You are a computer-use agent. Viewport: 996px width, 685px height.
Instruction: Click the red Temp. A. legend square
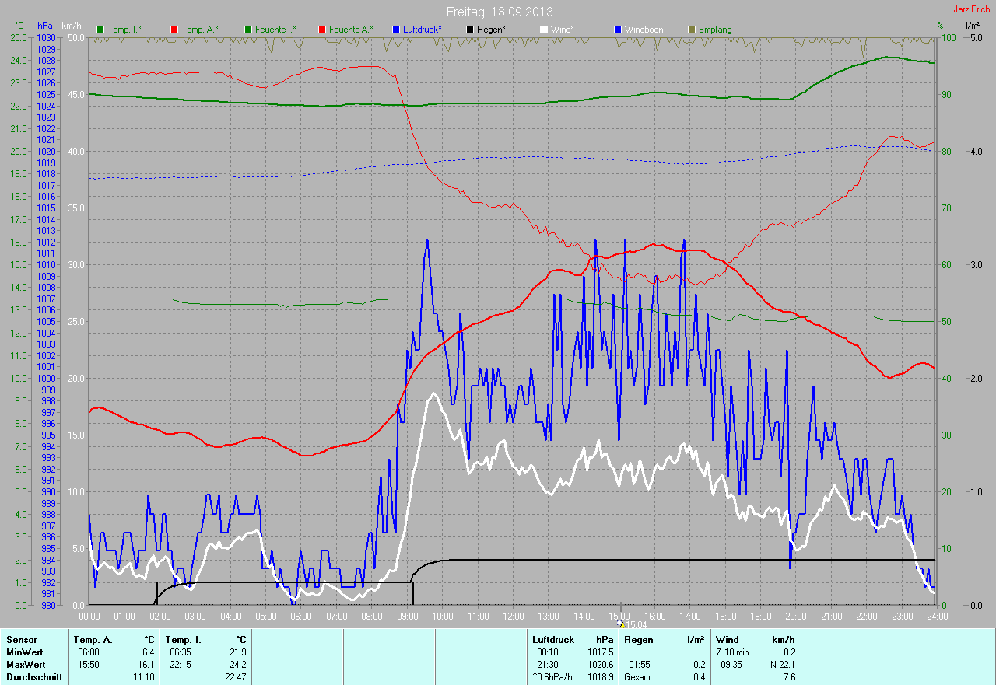pyautogui.click(x=174, y=30)
